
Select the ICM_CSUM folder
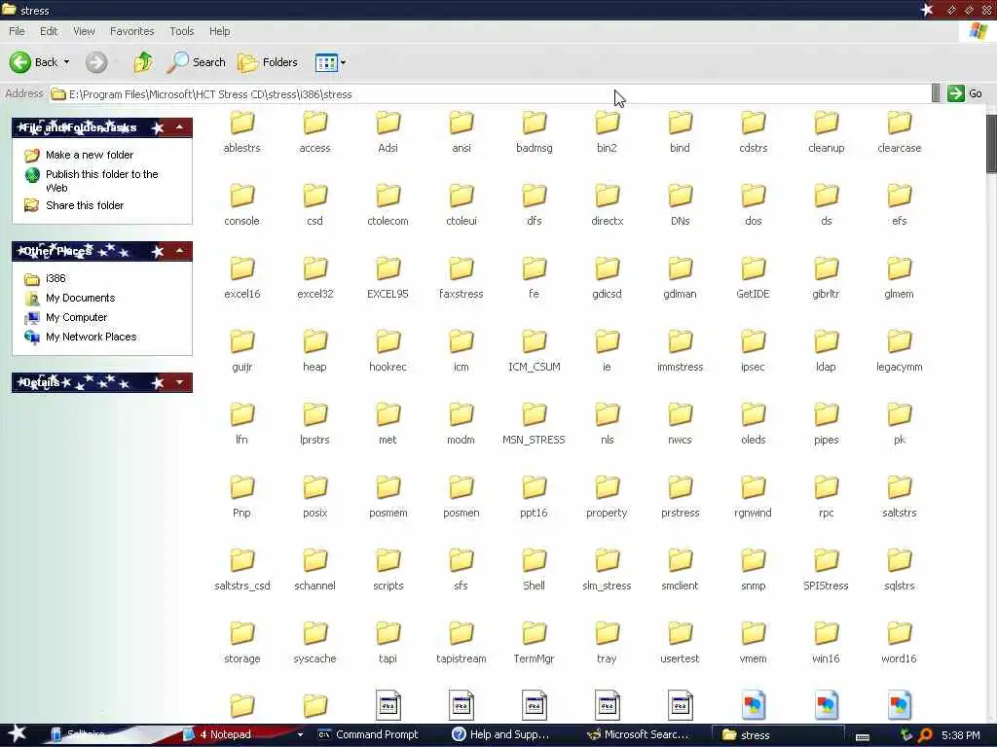535,351
